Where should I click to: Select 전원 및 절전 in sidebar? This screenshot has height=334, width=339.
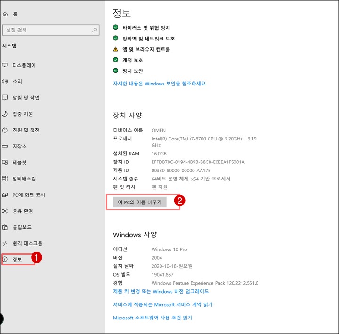click(x=26, y=130)
